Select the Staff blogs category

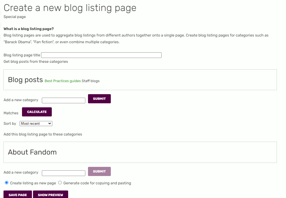(90, 81)
